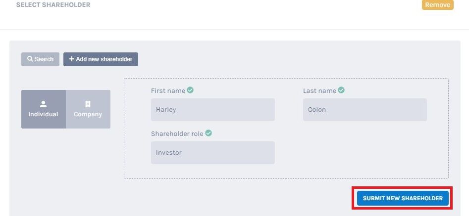This screenshot has height=216, width=469.
Task: Open the Search shareholder mode
Action: pyautogui.click(x=41, y=59)
